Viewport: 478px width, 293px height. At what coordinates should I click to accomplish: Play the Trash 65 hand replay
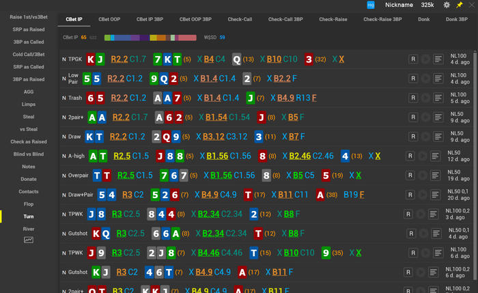point(425,98)
